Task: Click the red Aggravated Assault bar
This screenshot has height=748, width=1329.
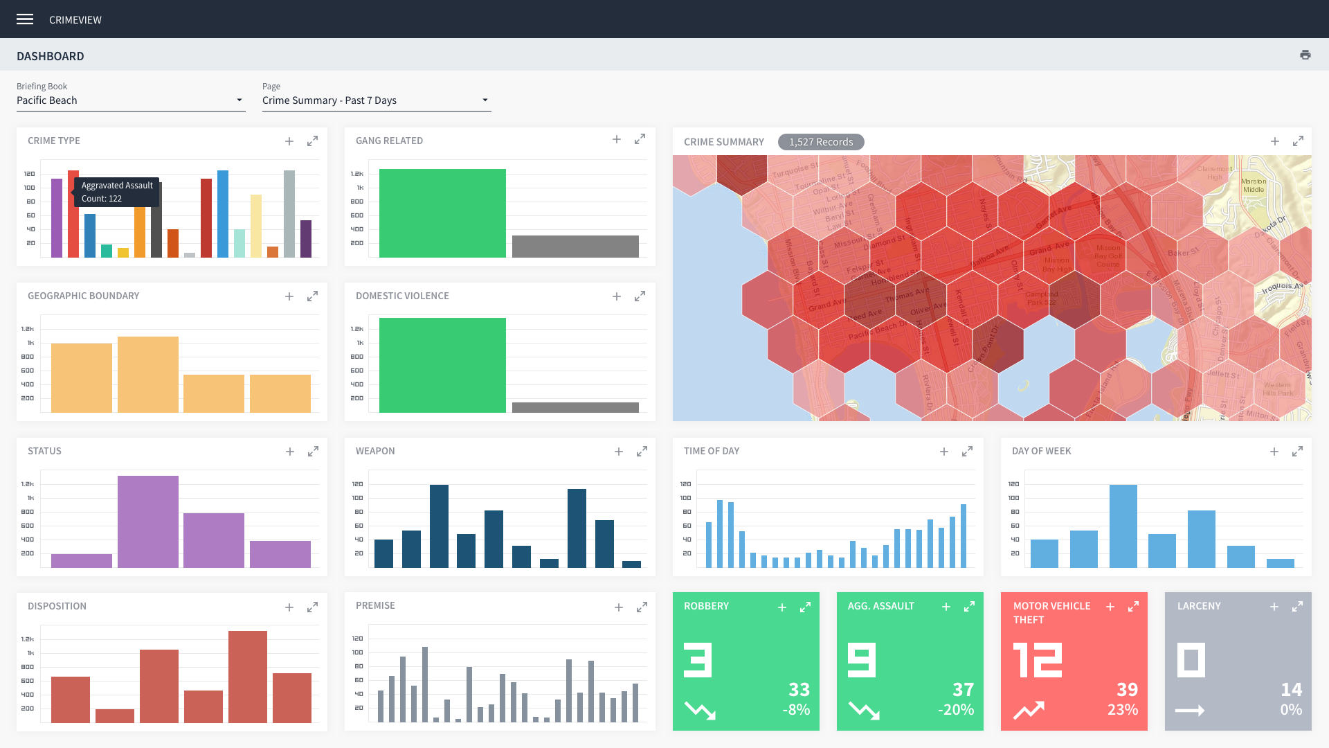Action: [73, 232]
